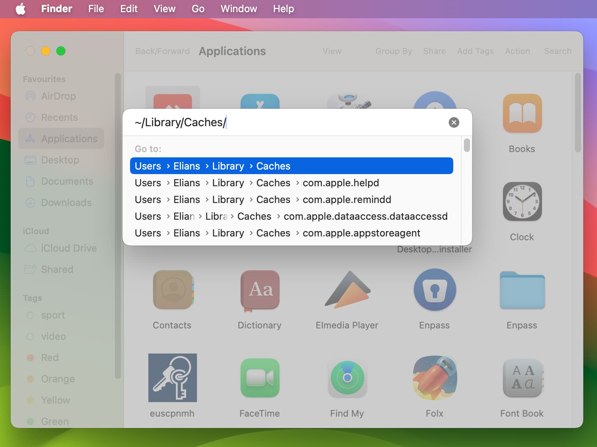Choose the com.apple.remindd cache path

(x=292, y=200)
